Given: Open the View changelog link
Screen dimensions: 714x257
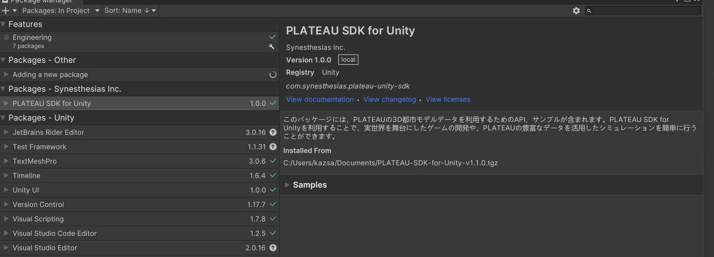Looking at the screenshot, I should click(389, 99).
